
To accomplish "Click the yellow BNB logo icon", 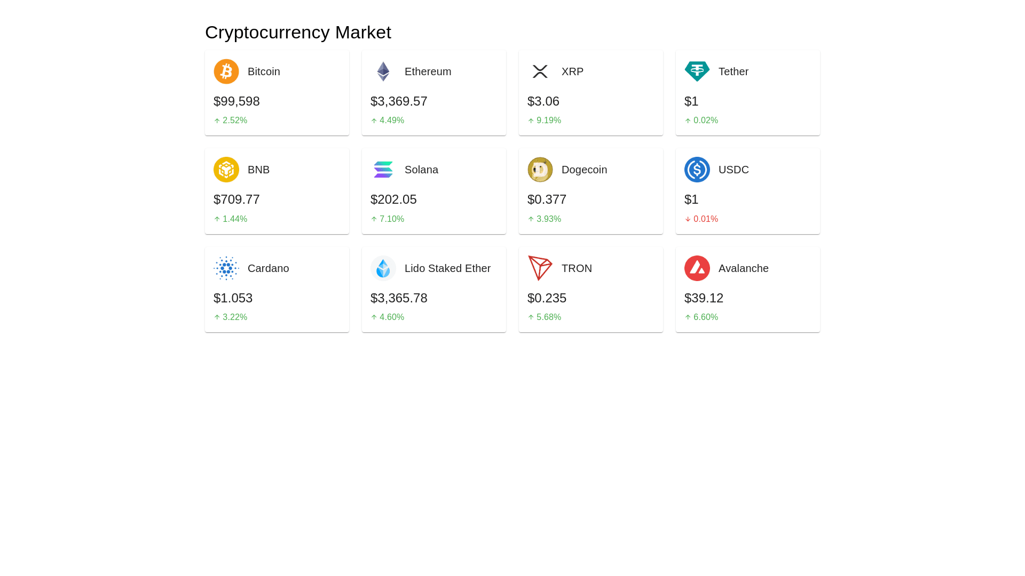I will coord(226,170).
